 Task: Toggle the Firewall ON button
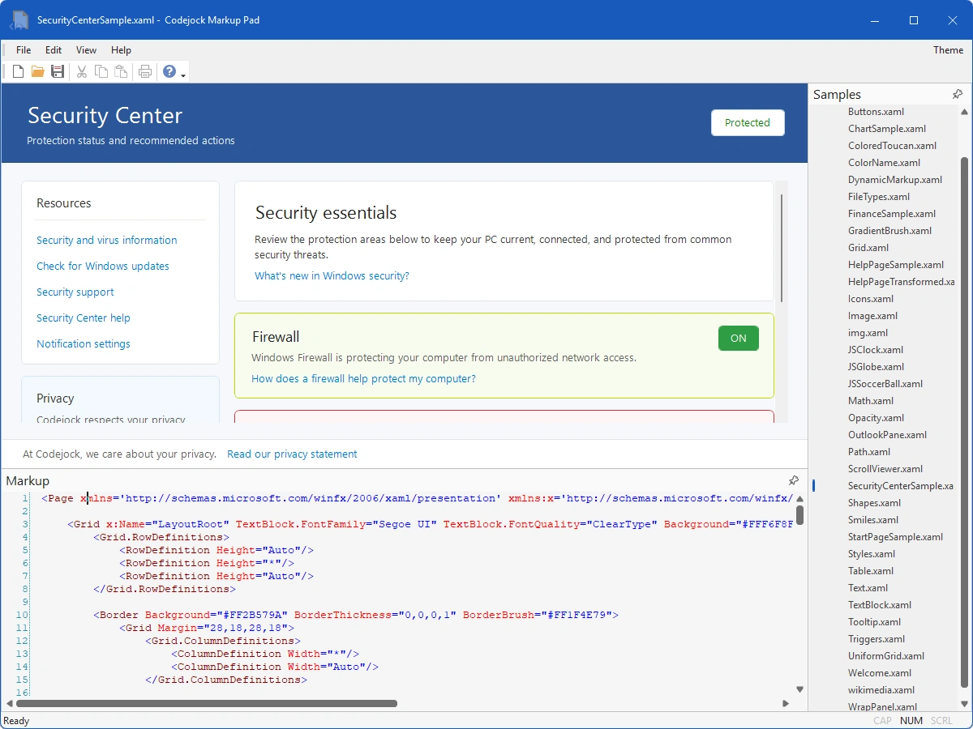739,339
